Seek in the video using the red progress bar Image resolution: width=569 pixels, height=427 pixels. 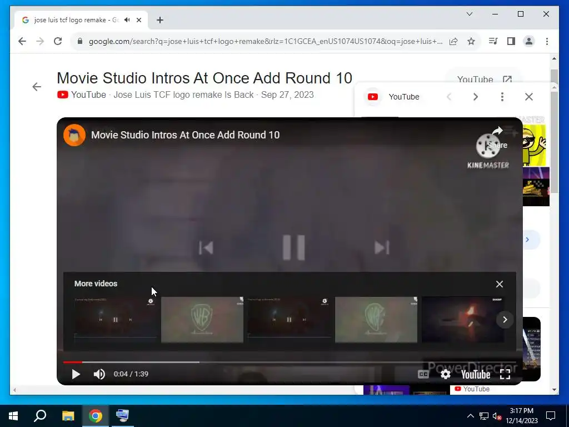pyautogui.click(x=290, y=362)
